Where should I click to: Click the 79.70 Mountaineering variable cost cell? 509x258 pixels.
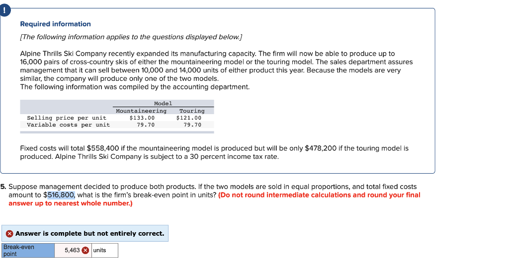click(x=146, y=125)
